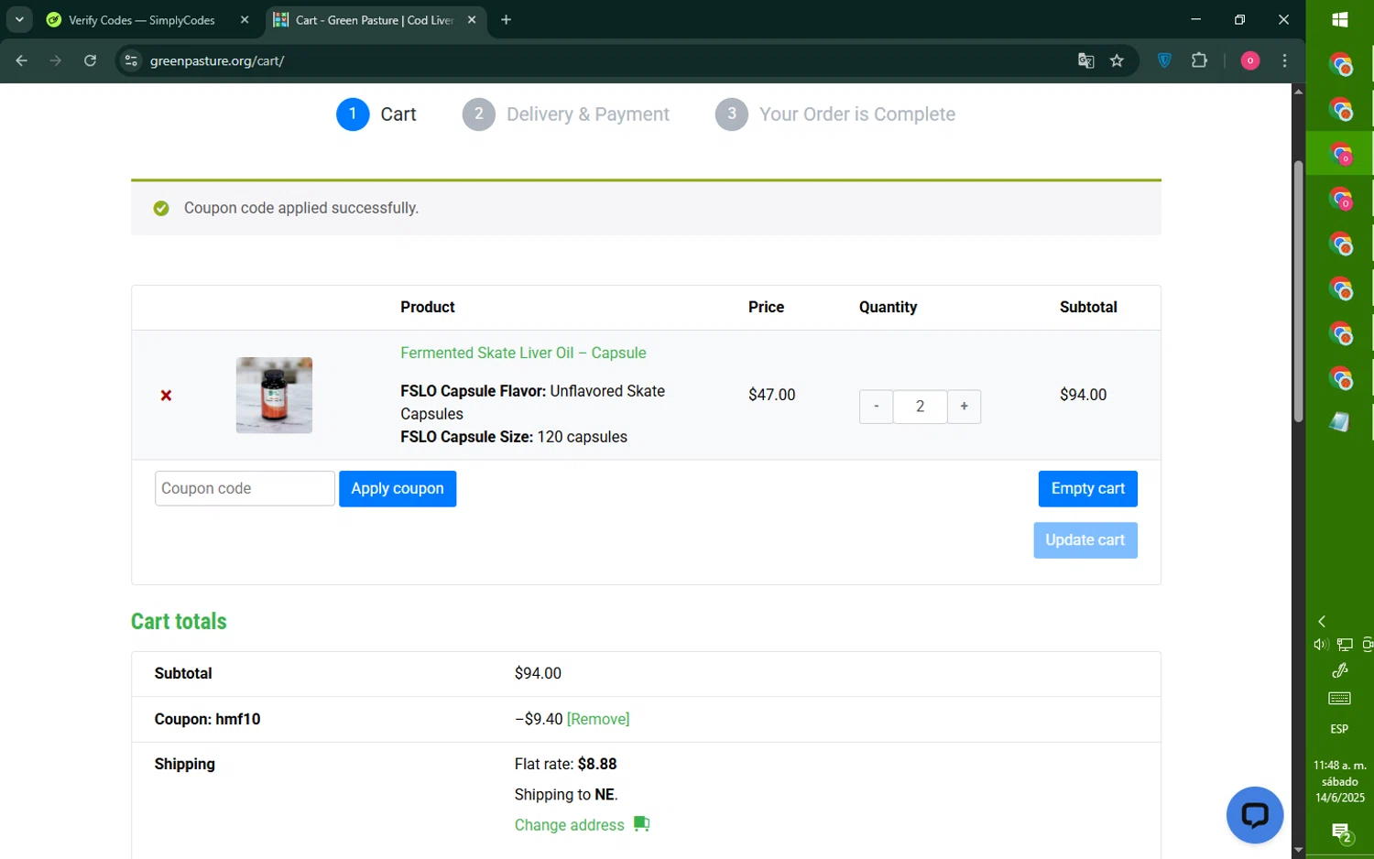Open the volume speaker tray icon
This screenshot has height=859, width=1374.
point(1320,645)
